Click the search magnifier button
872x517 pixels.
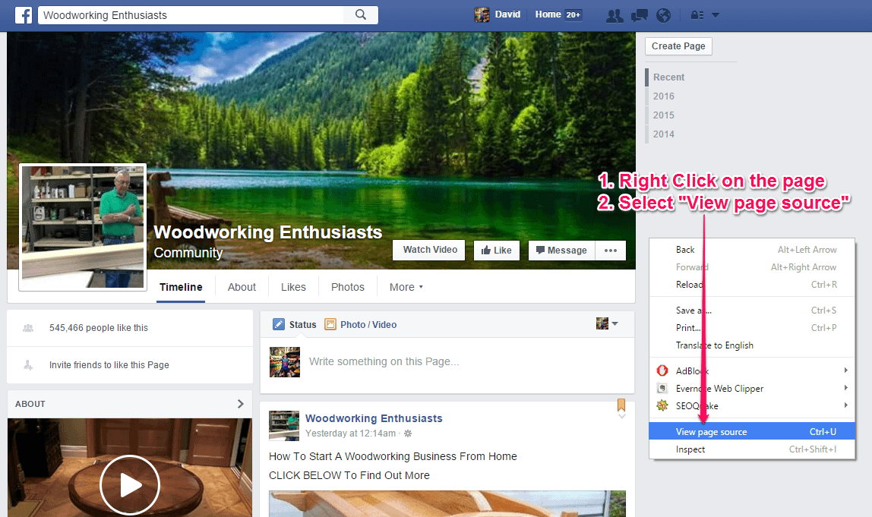tap(361, 15)
